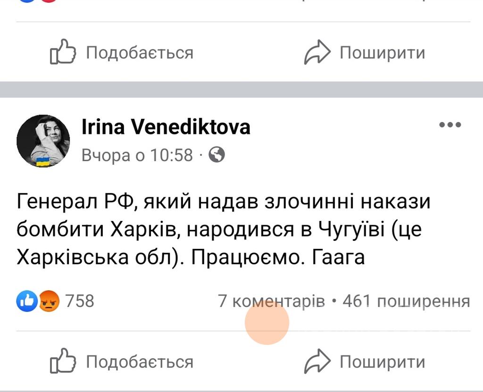Tap the share arrow icon on the top post
483x392 pixels.
click(316, 52)
